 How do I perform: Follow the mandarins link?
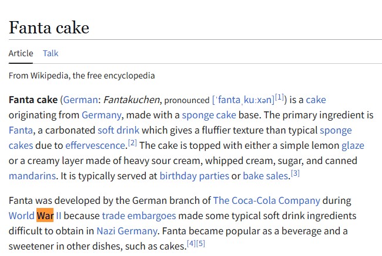coord(32,176)
